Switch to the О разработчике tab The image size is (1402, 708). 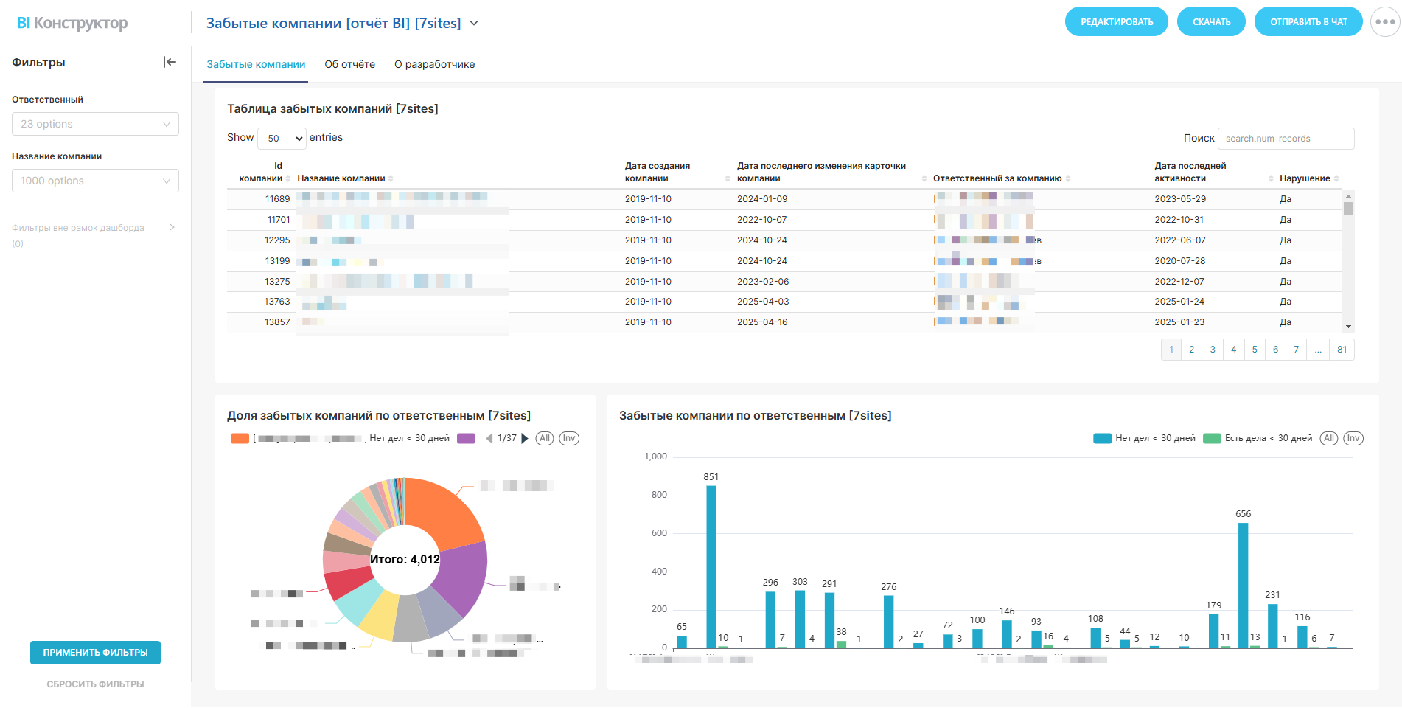point(434,64)
